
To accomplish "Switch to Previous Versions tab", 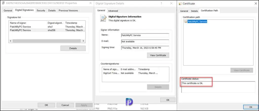I will [68, 10].
